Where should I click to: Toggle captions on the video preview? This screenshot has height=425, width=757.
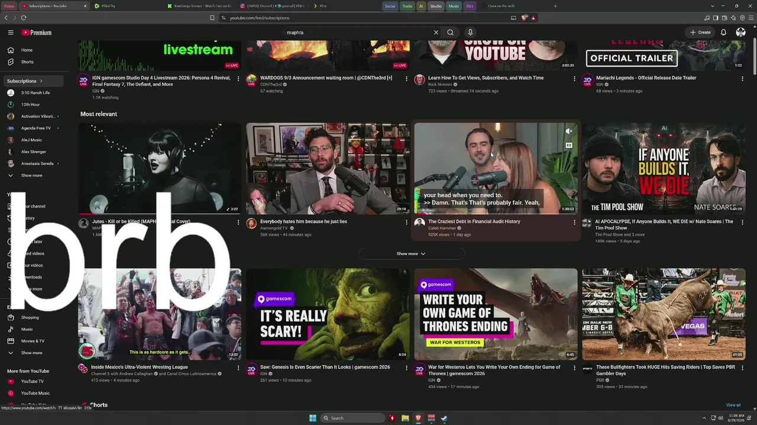(x=569, y=145)
